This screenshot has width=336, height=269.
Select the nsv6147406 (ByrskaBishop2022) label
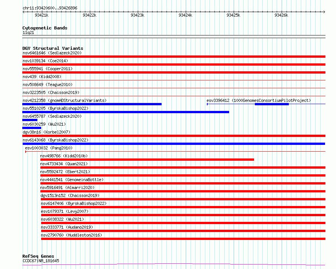(74, 203)
